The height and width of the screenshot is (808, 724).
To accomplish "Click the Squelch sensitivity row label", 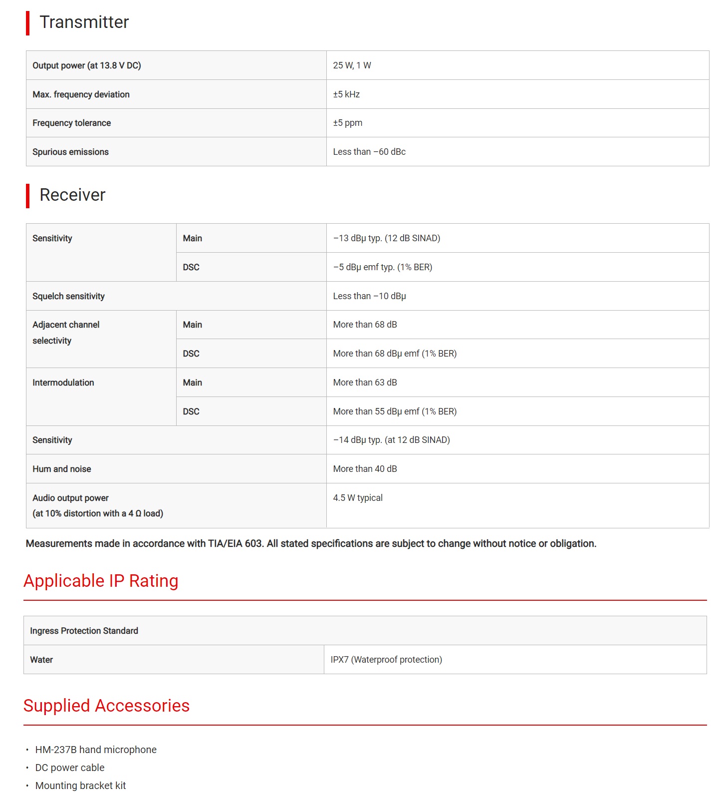I will tap(68, 296).
